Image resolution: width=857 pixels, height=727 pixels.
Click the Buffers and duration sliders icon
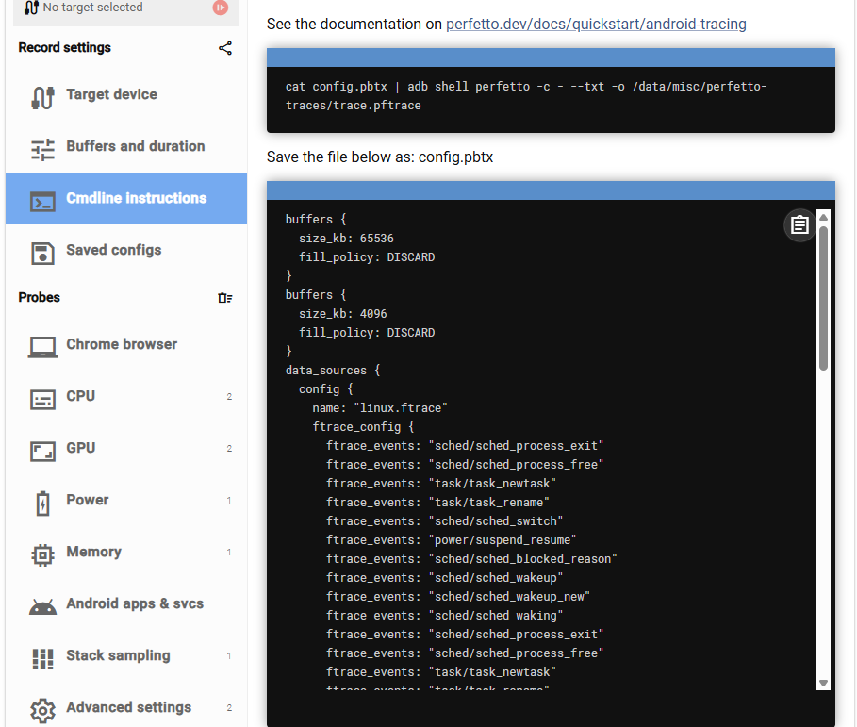click(x=42, y=148)
